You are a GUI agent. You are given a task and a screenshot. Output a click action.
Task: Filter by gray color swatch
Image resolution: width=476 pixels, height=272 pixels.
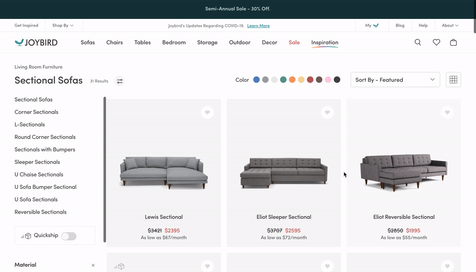click(x=265, y=80)
